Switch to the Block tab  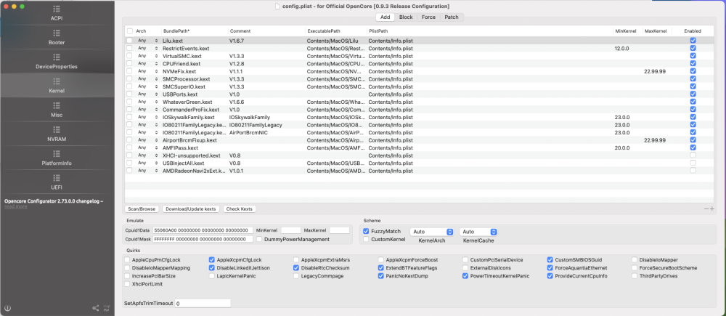click(x=406, y=17)
